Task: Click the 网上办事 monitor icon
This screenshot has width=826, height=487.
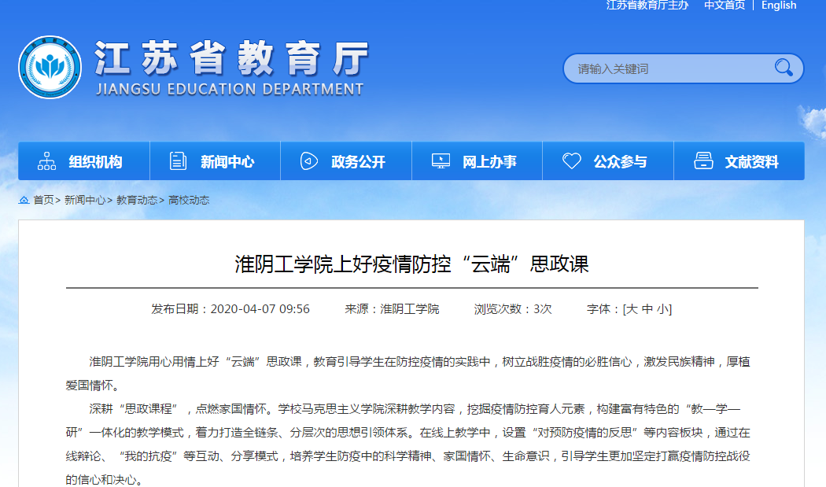Action: click(441, 161)
